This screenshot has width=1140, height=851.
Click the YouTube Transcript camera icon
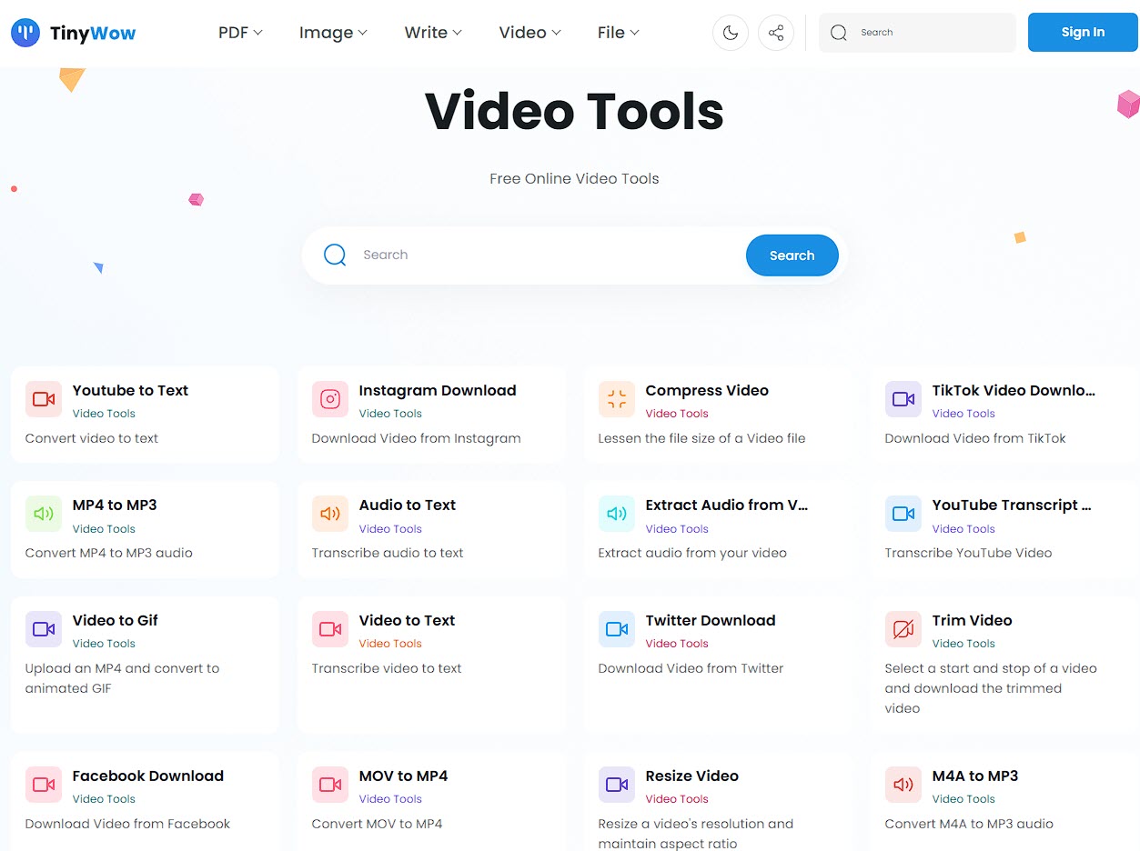click(x=903, y=514)
